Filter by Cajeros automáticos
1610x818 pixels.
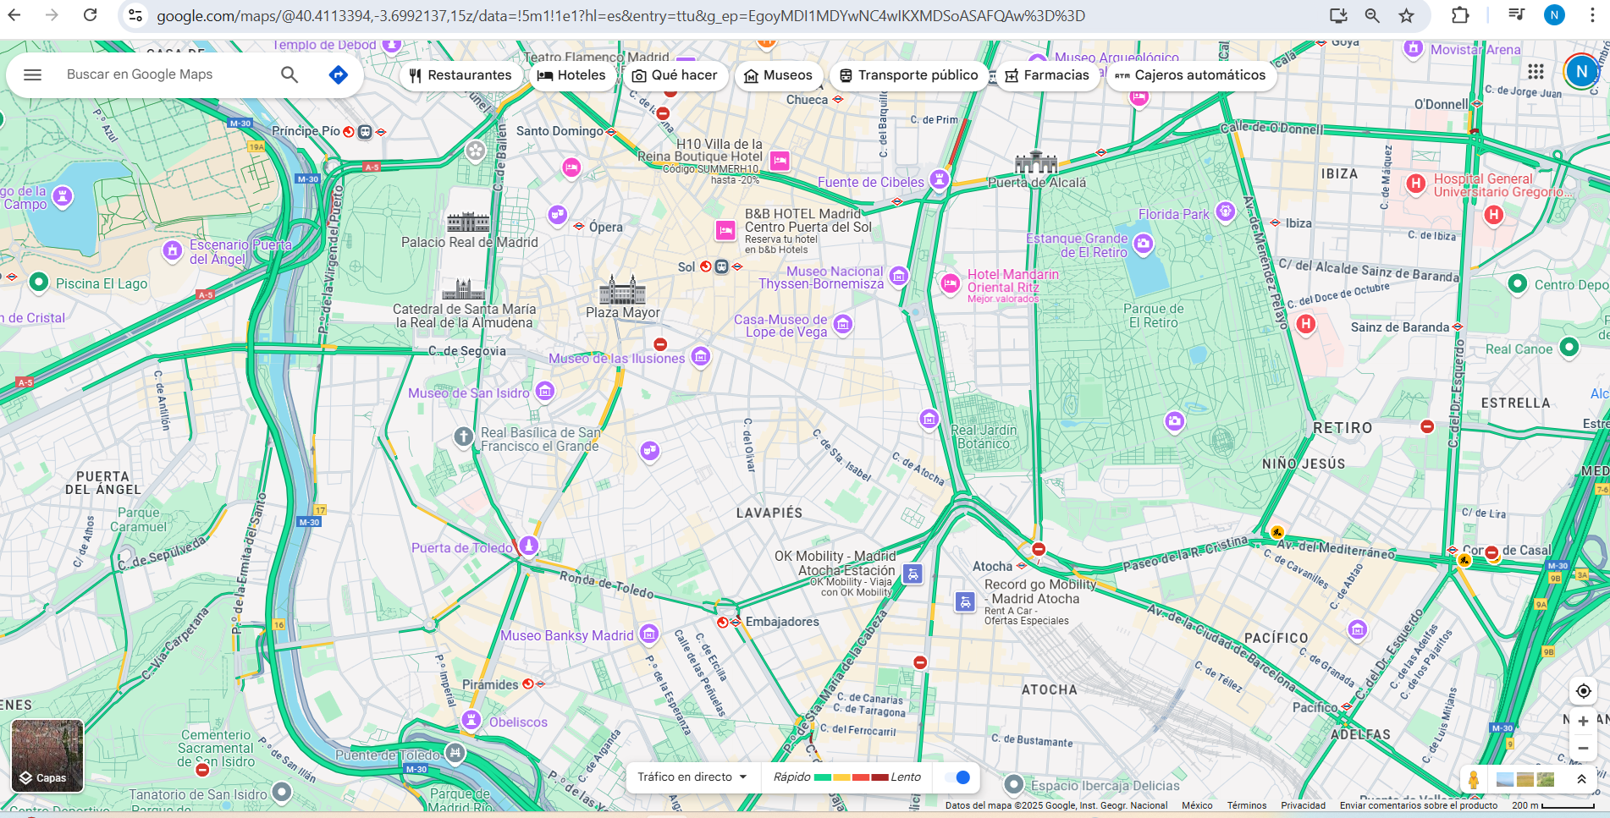(1190, 75)
